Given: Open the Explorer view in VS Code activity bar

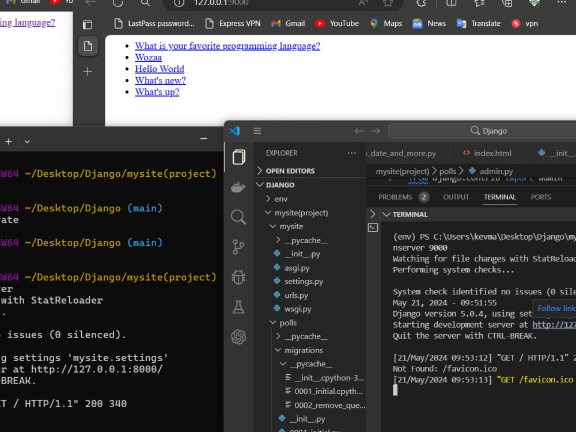Looking at the screenshot, I should click(239, 157).
